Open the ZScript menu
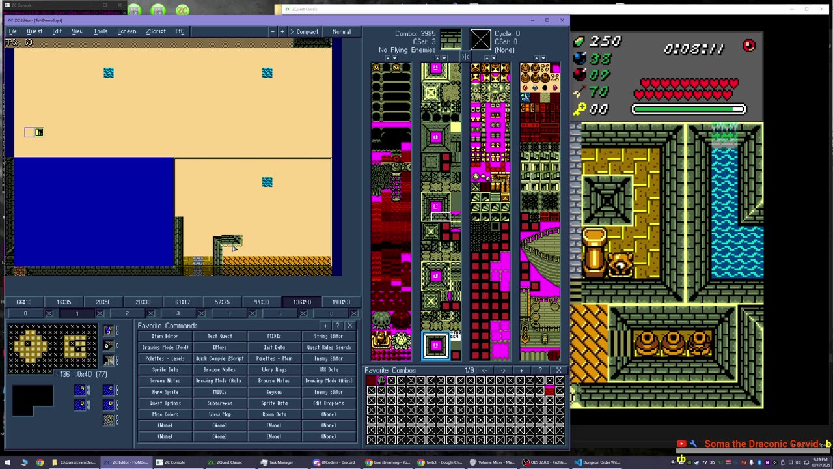The height and width of the screenshot is (469, 833). click(x=156, y=31)
